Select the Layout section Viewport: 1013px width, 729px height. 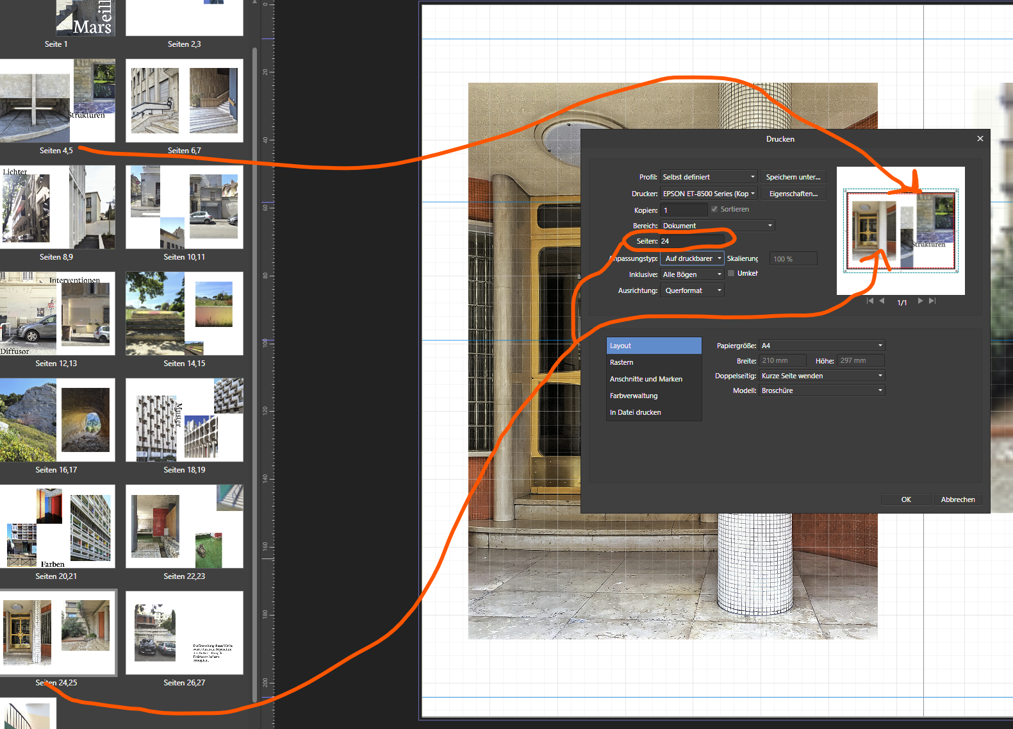click(x=654, y=346)
